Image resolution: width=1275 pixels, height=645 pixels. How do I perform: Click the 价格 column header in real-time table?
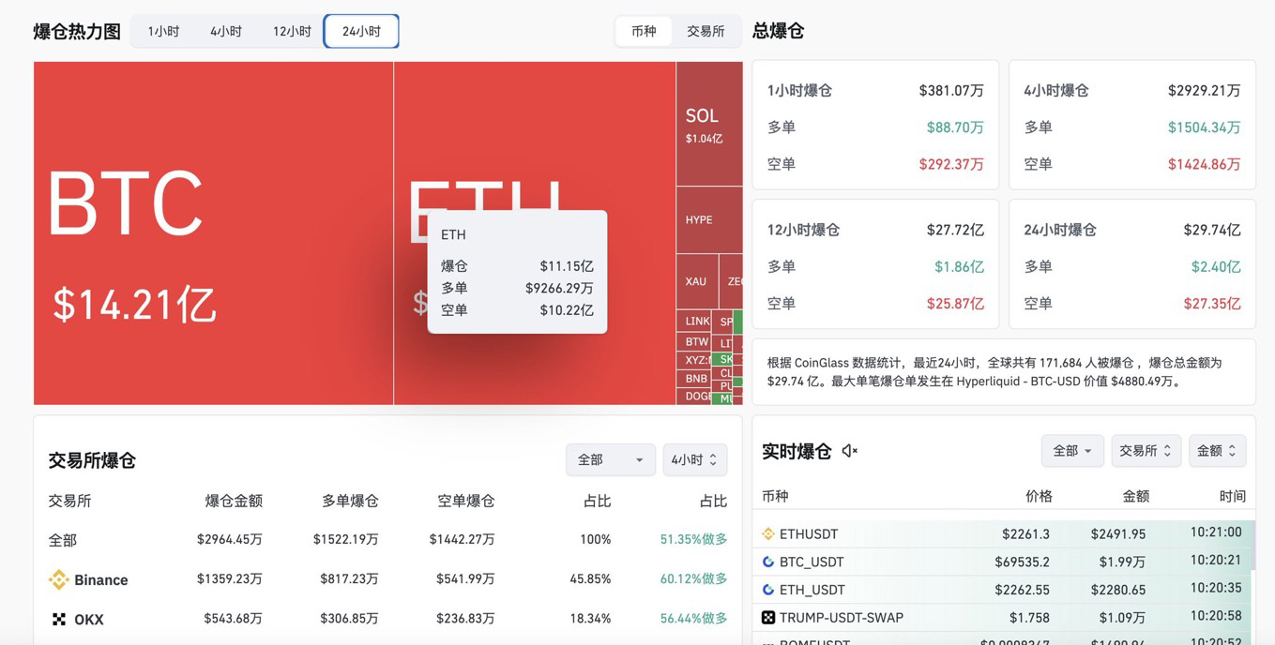tap(1039, 496)
